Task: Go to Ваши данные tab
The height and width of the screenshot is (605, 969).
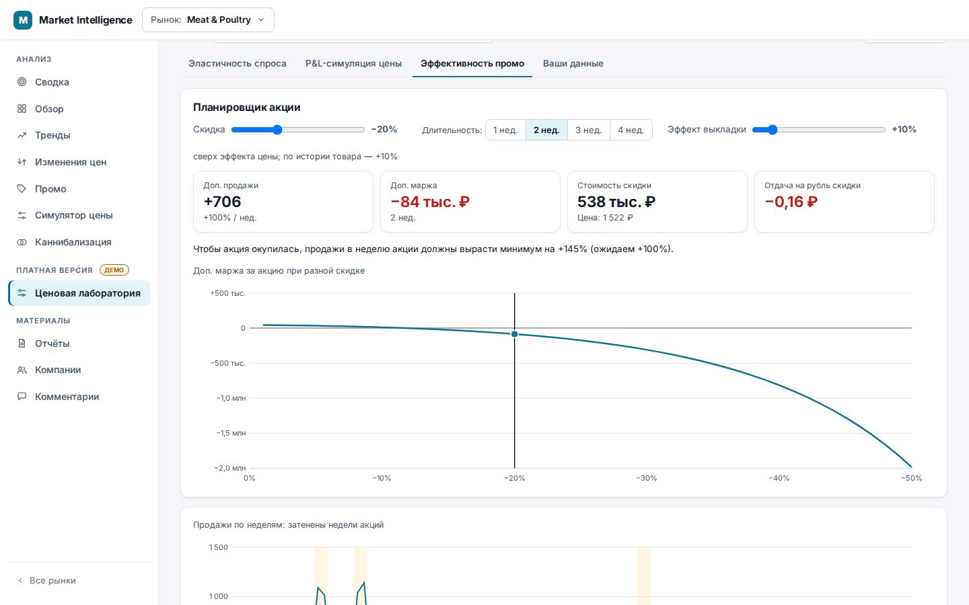Action: pyautogui.click(x=573, y=63)
